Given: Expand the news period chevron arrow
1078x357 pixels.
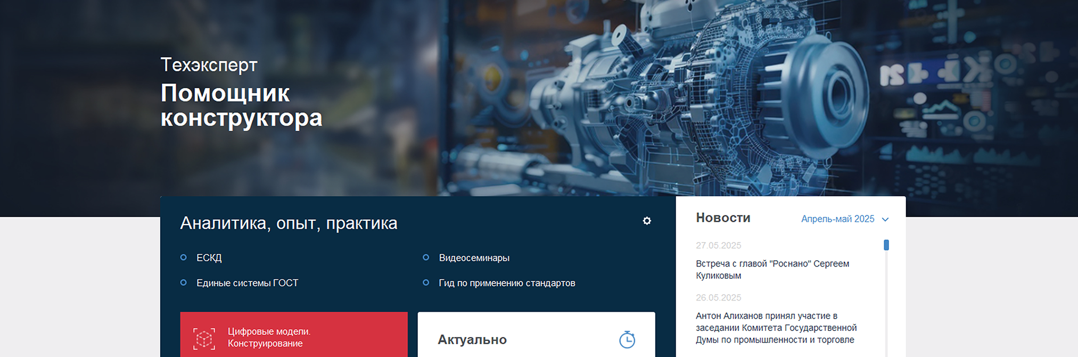Looking at the screenshot, I should (x=885, y=219).
